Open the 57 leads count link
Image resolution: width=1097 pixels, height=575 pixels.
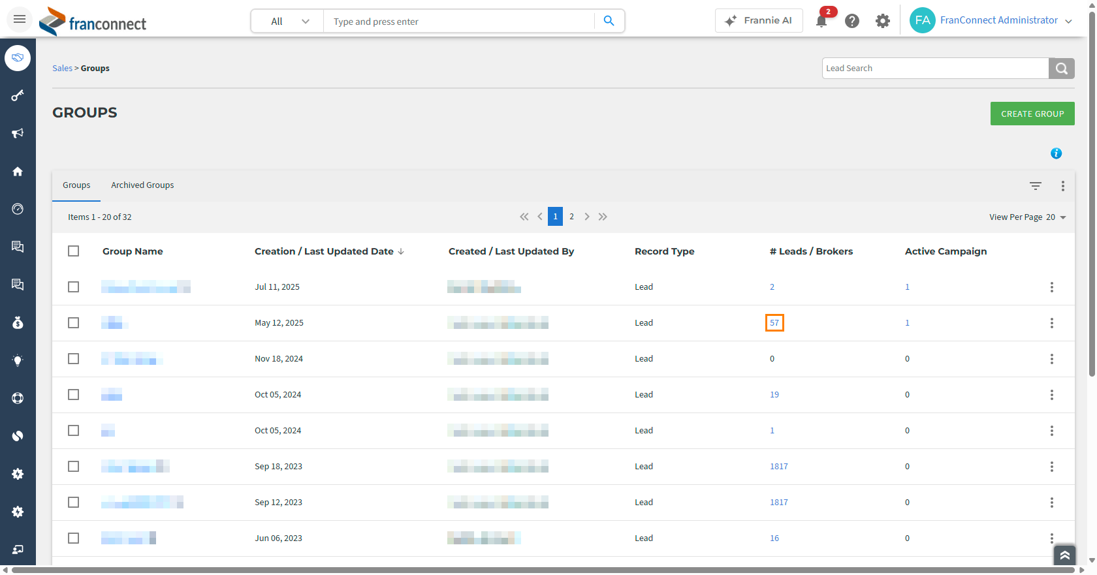tap(774, 323)
